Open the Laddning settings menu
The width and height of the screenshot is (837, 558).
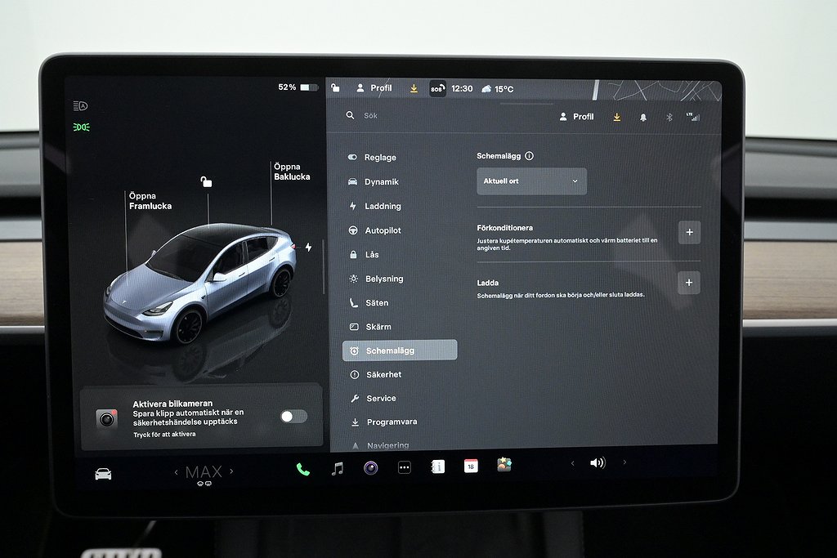pyautogui.click(x=374, y=206)
